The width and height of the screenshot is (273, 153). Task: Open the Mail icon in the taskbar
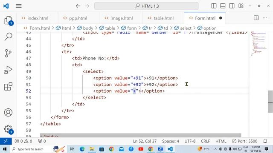(121, 149)
